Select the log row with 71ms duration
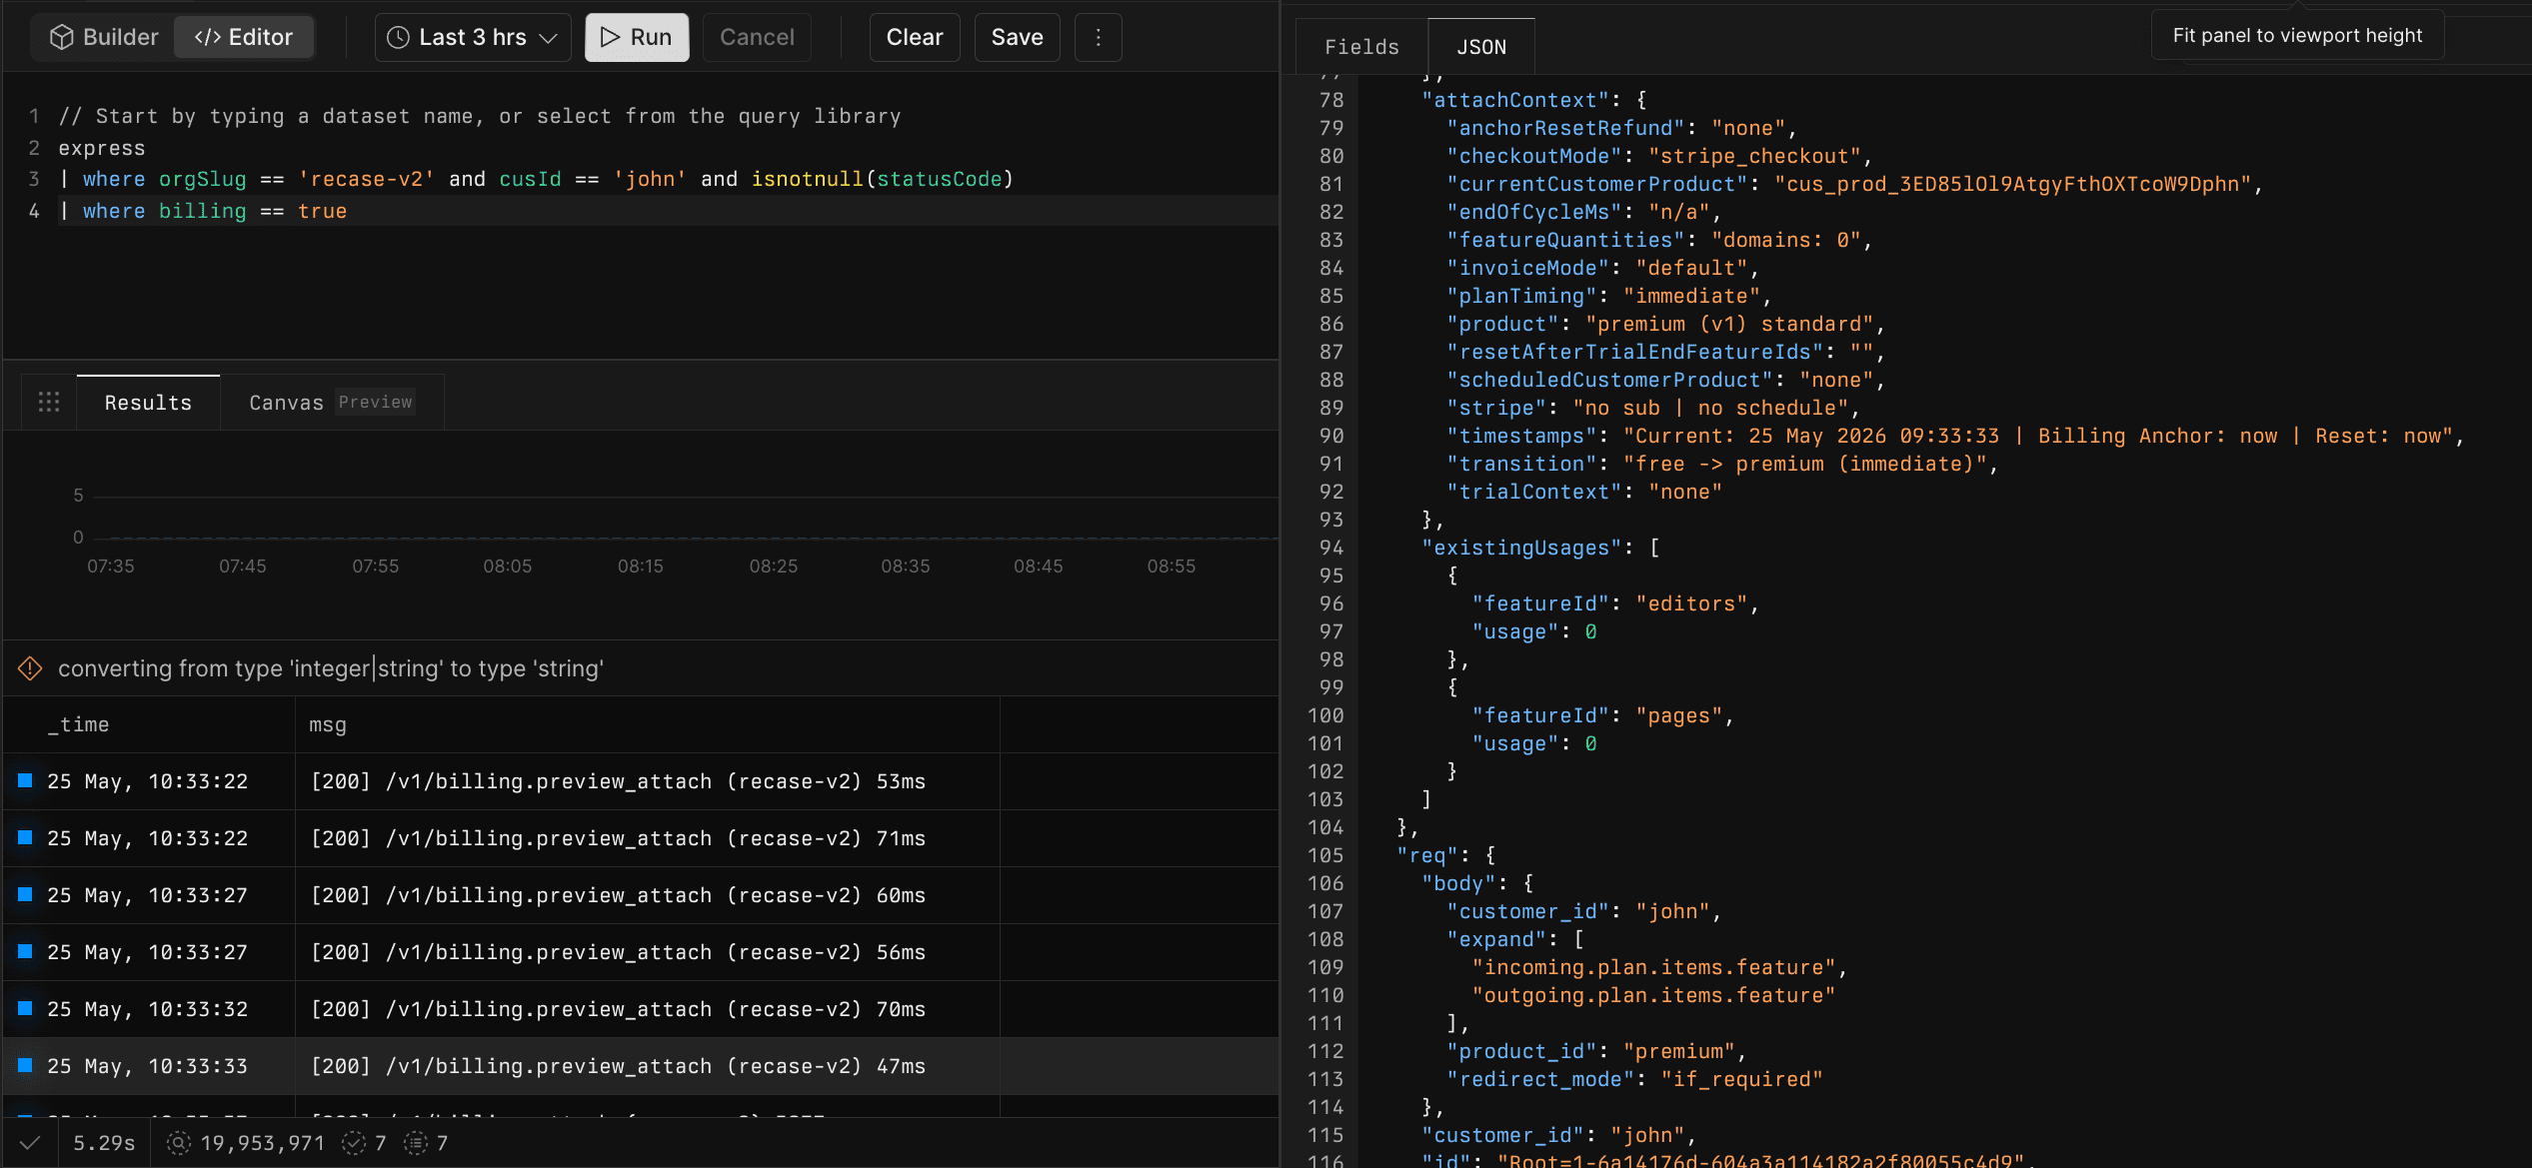Image resolution: width=2532 pixels, height=1168 pixels. 640,838
